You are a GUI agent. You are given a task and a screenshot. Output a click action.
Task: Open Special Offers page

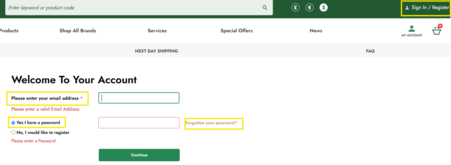[237, 31]
